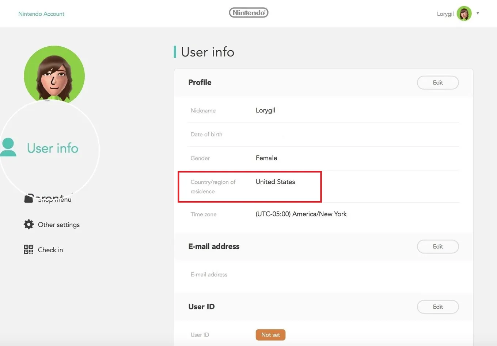497x346 pixels.
Task: Edit the E-mail address section
Action: (x=438, y=246)
